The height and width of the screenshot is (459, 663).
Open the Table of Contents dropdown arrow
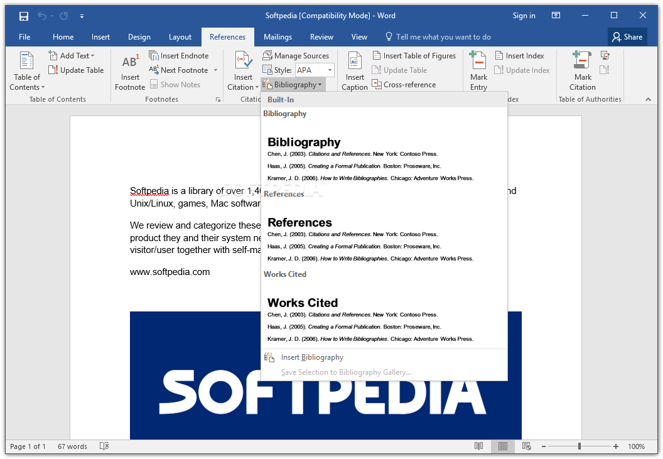[43, 87]
